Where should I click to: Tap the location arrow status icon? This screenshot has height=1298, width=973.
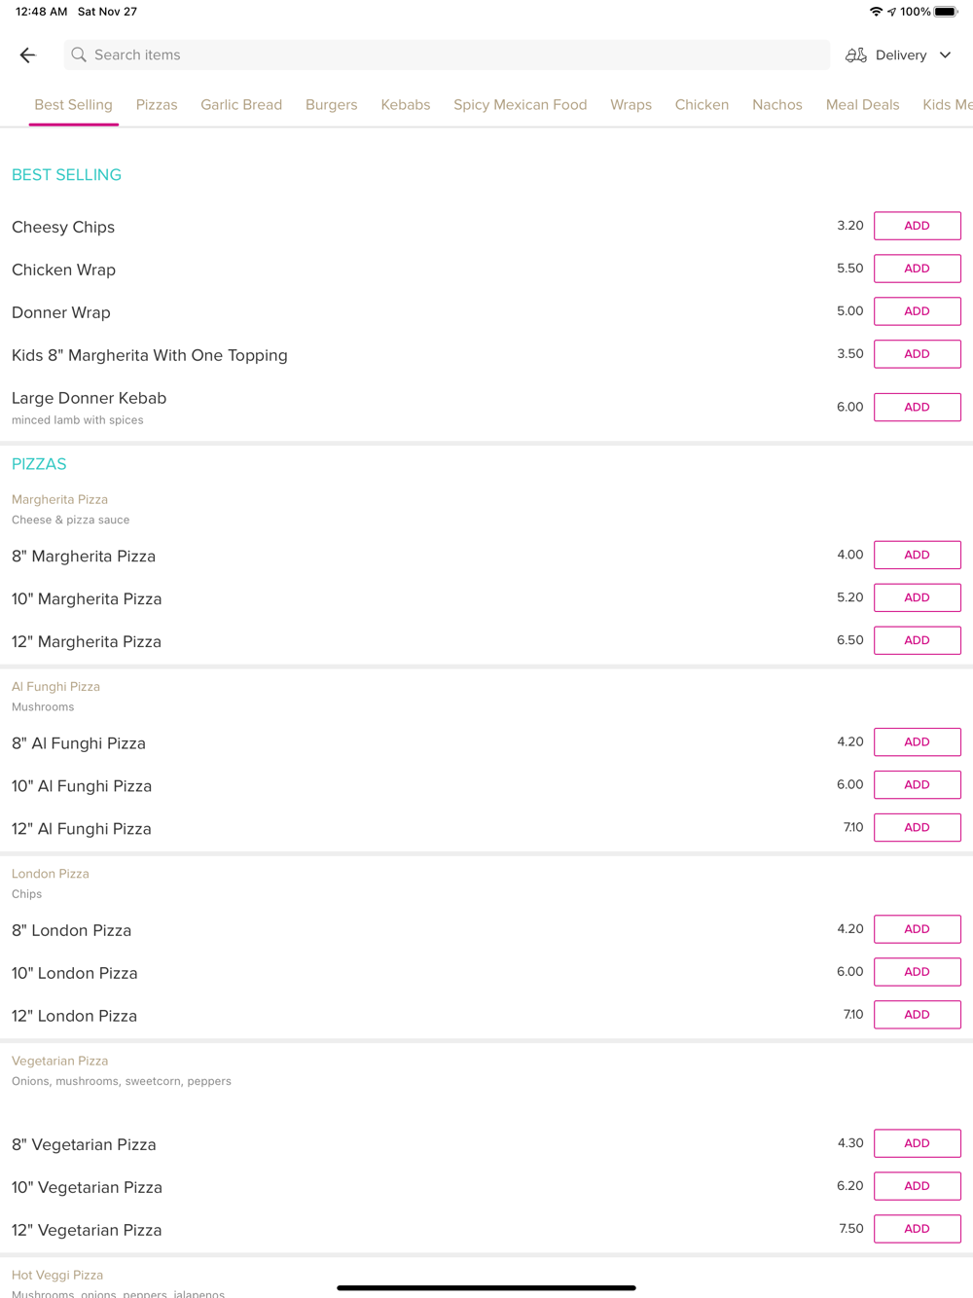891,12
